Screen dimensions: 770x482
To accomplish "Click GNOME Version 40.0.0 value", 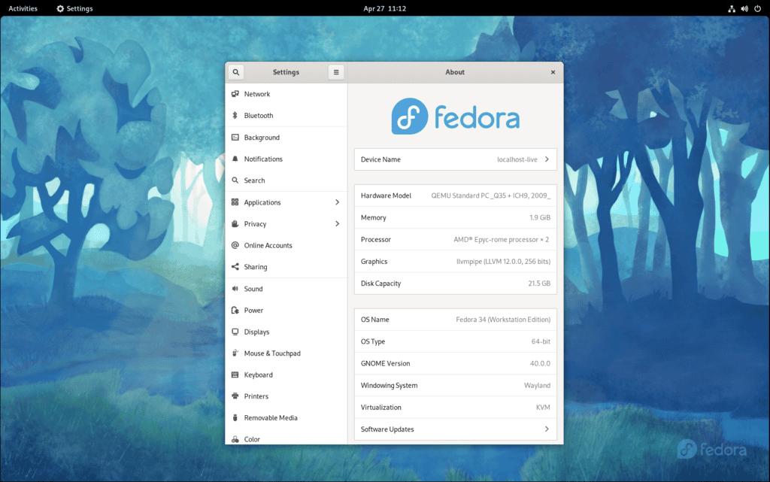I will coord(540,363).
